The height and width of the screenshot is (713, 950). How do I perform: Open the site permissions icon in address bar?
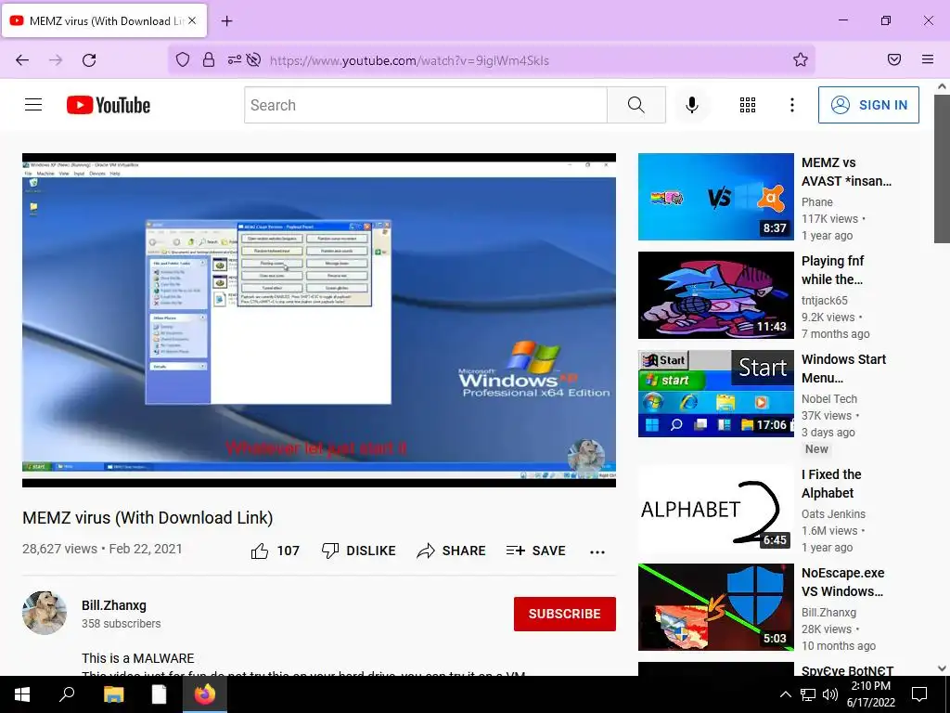pos(235,59)
